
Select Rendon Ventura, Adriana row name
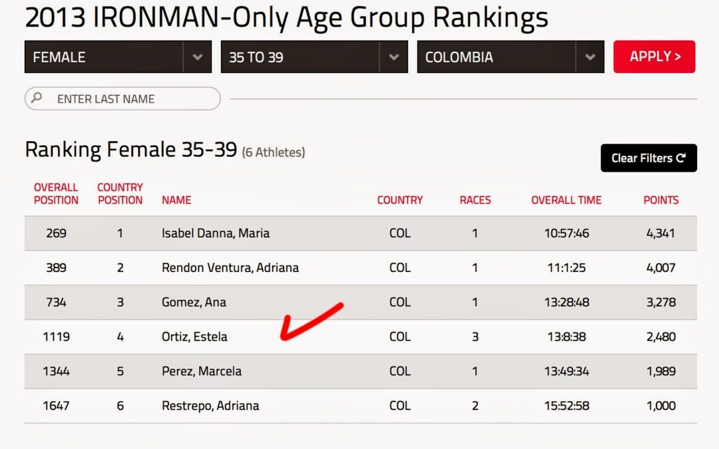[230, 268]
